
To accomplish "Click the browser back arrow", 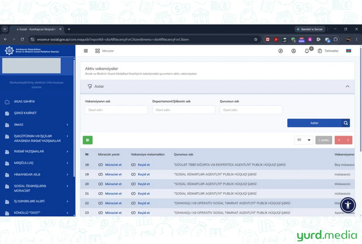I will [x=5, y=40].
